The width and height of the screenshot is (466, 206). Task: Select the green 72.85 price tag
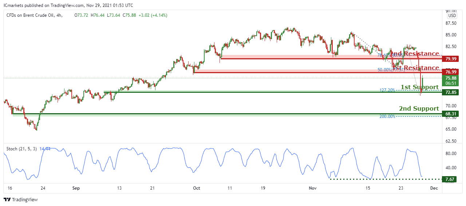pos(451,92)
